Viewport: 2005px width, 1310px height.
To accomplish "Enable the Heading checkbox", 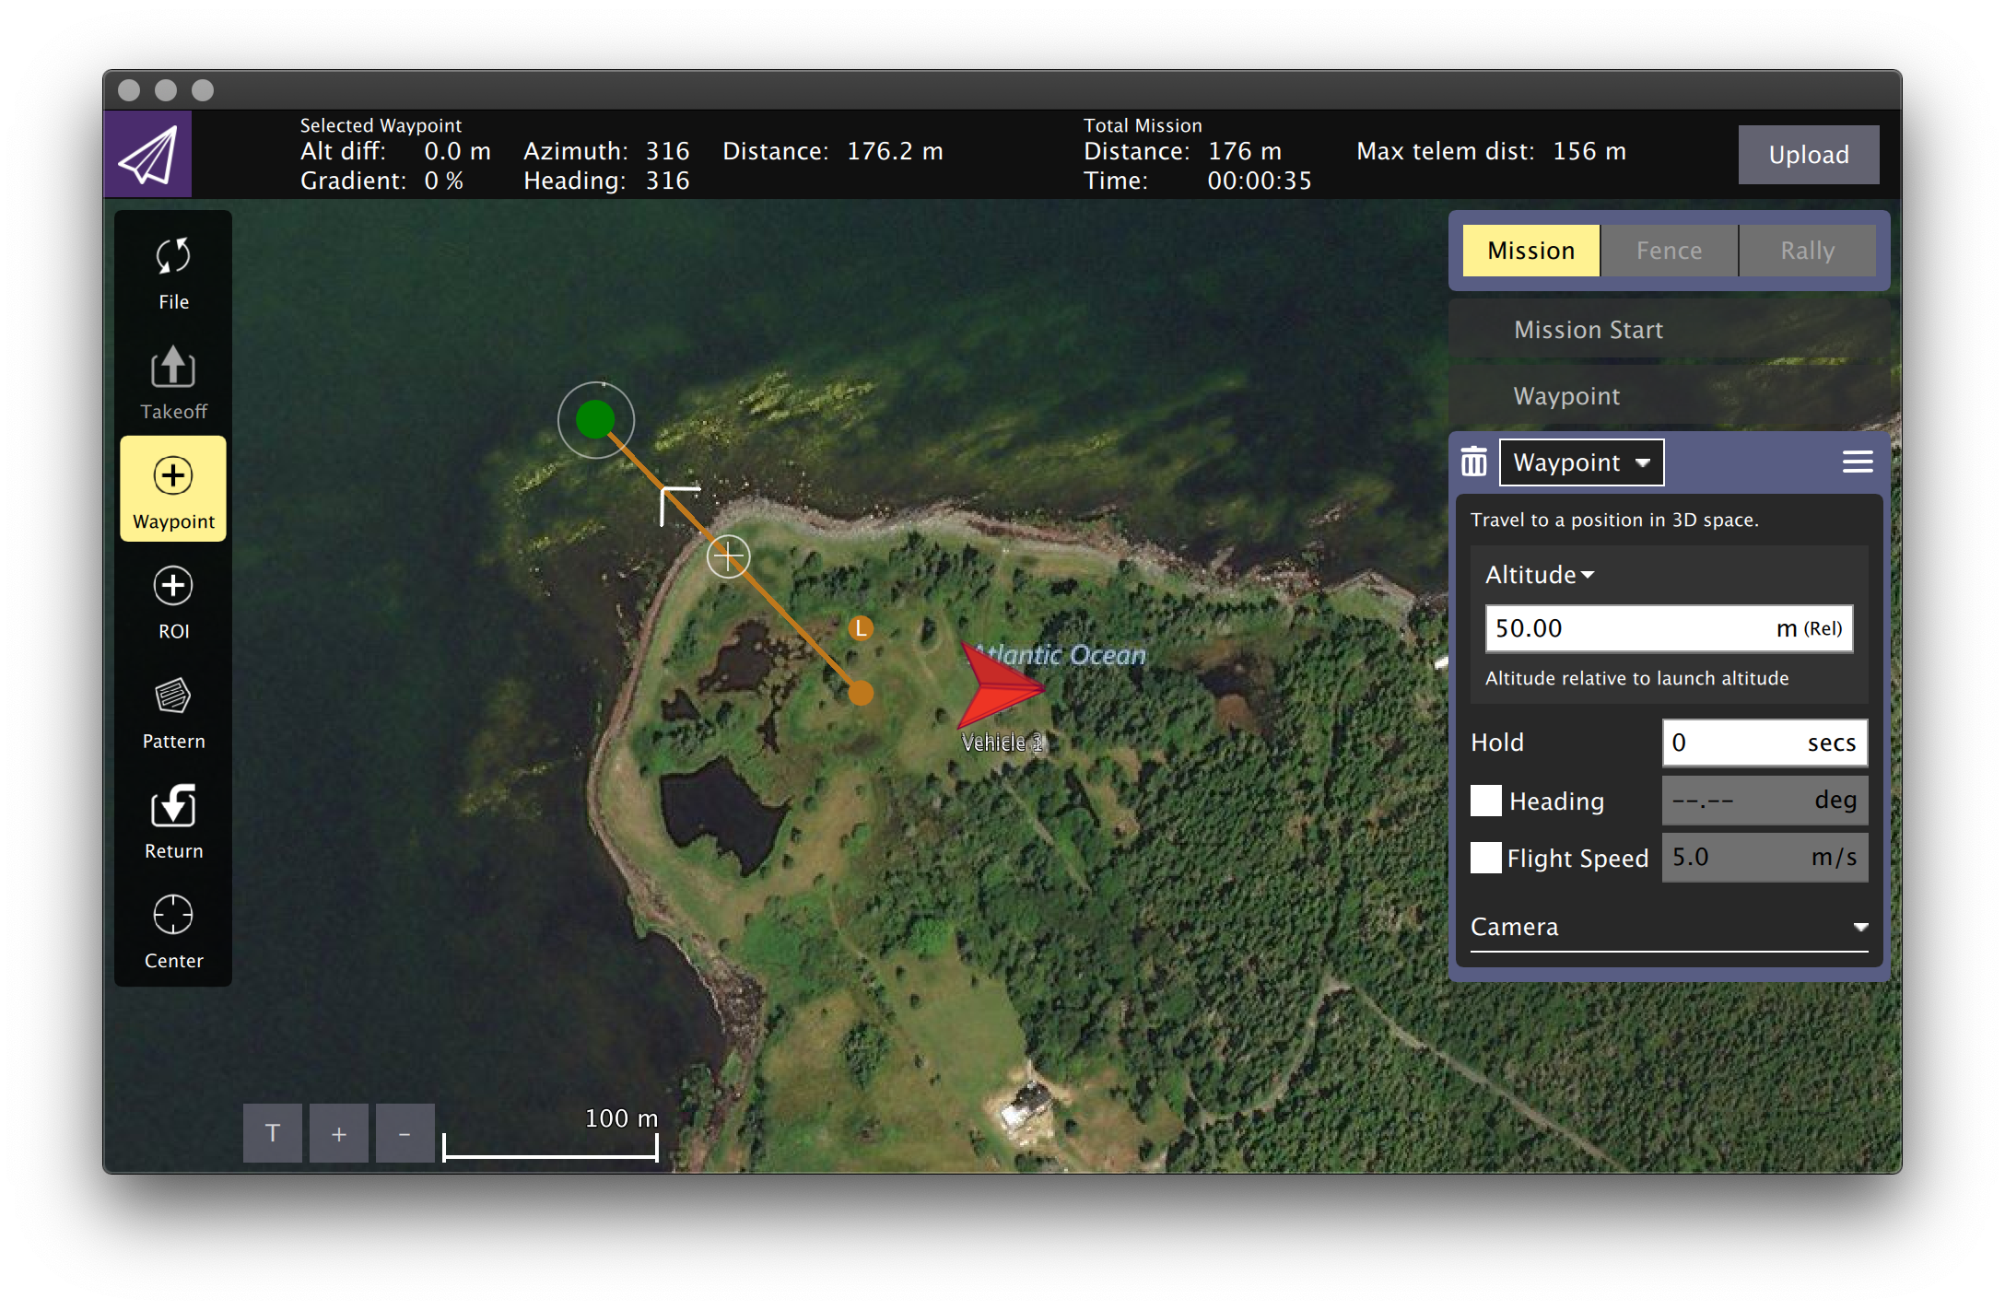I will (1485, 801).
